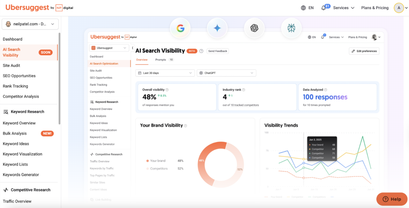The width and height of the screenshot is (409, 208).
Task: Click the inner preview profile photo
Action: [x=374, y=37]
